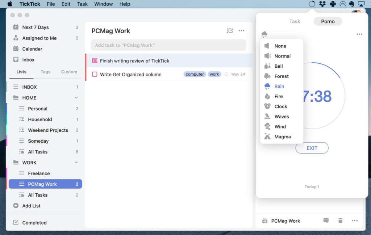Click the move-to-list icon next to PCMag Work
Image resolution: width=371 pixels, height=235 pixels.
point(265,221)
